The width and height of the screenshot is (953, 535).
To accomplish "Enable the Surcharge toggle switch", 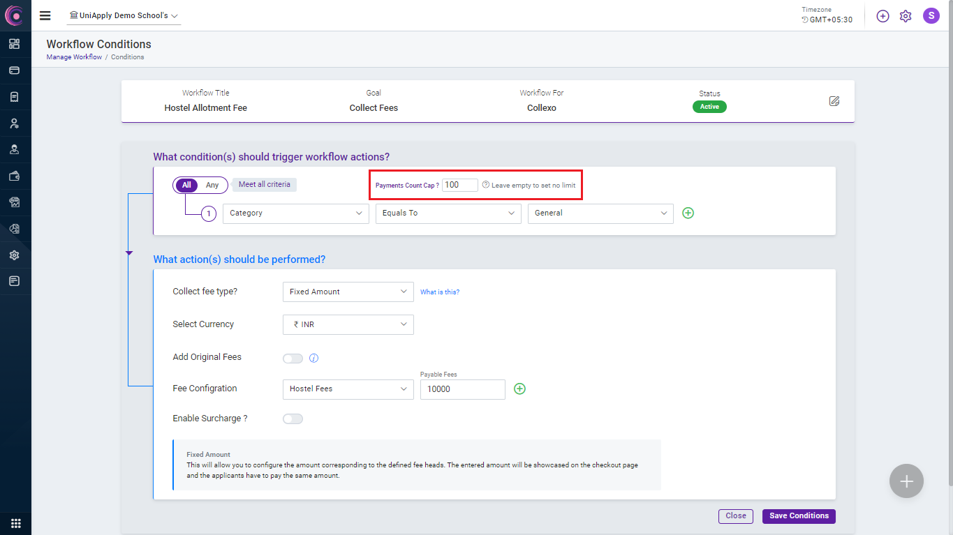I will [293, 419].
